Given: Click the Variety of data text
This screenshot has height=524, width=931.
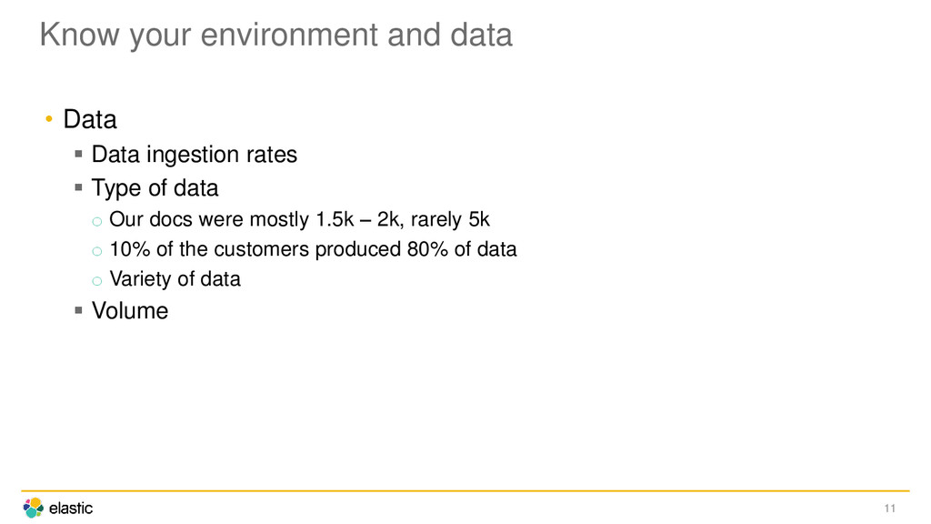Looking at the screenshot, I should click(x=175, y=279).
